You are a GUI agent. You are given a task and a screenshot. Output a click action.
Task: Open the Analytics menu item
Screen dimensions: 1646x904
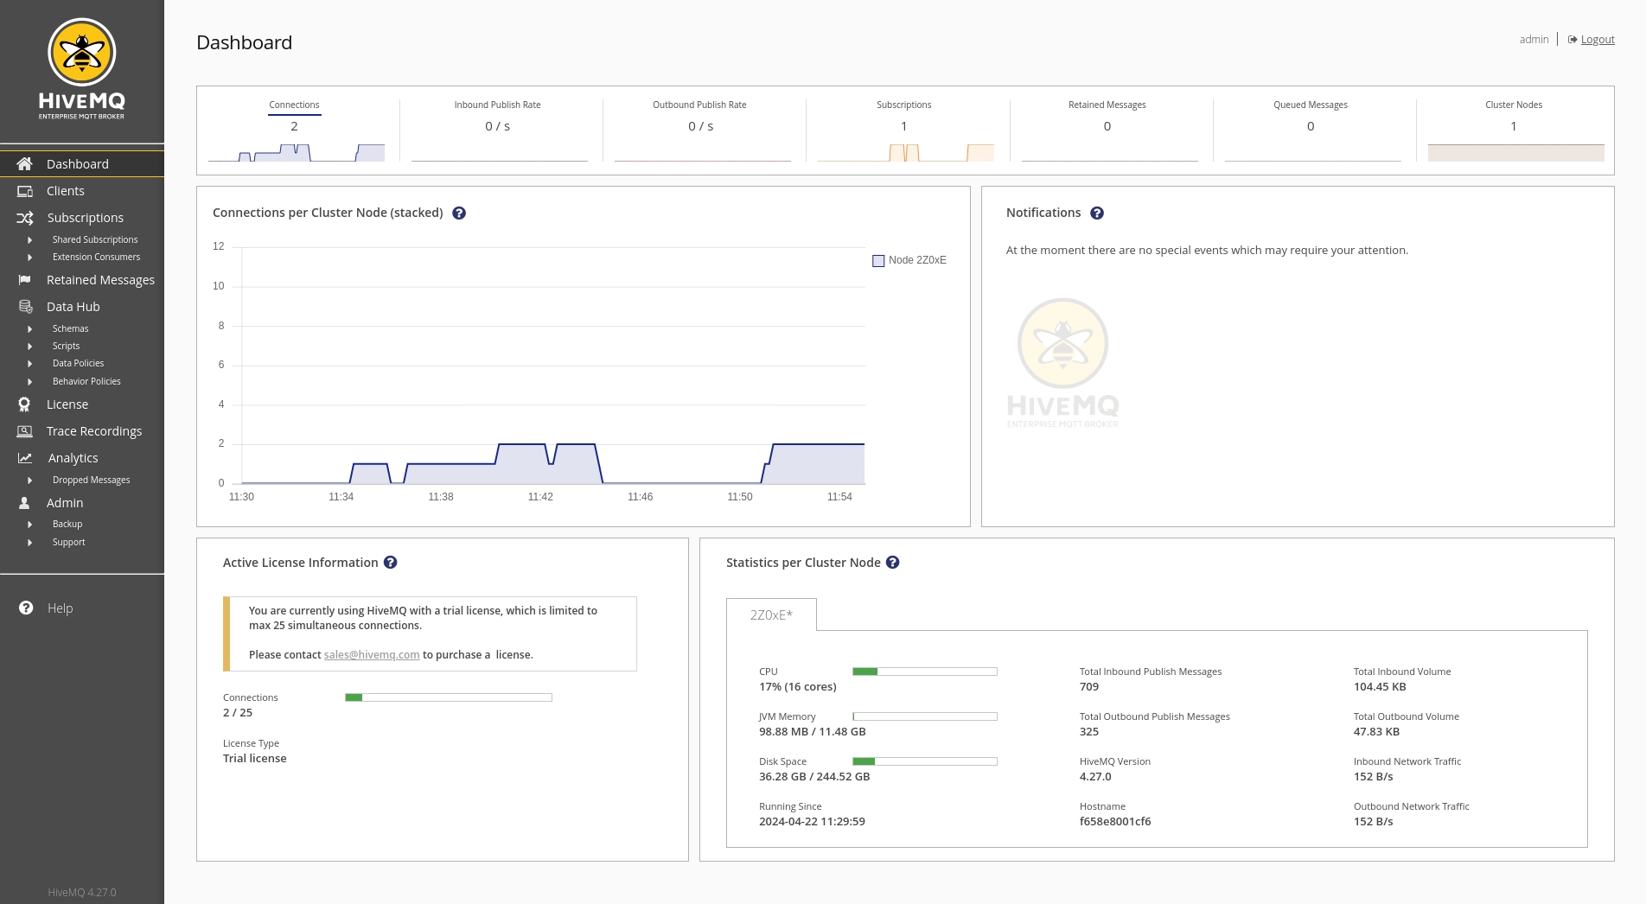(x=73, y=458)
